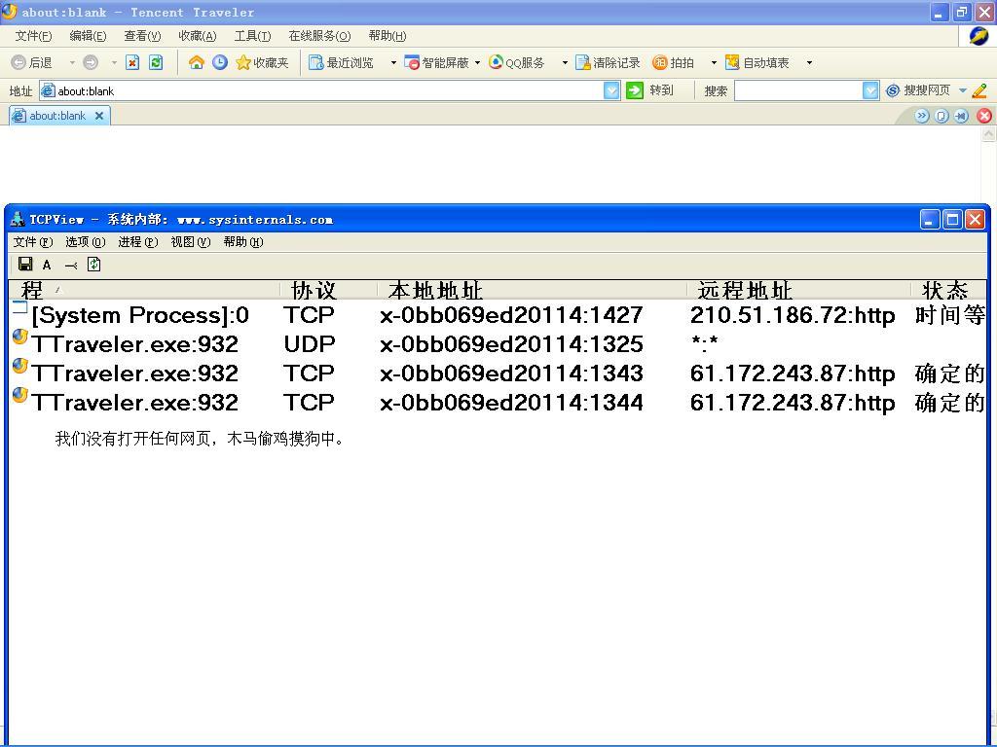Expand the search box dropdown arrow
Viewport: 997px width, 747px height.
(870, 90)
